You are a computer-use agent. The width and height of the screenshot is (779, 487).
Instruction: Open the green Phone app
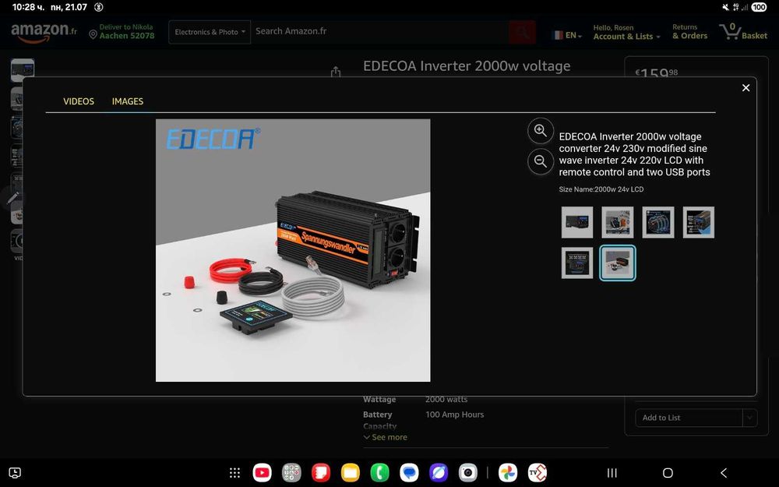[x=379, y=473]
